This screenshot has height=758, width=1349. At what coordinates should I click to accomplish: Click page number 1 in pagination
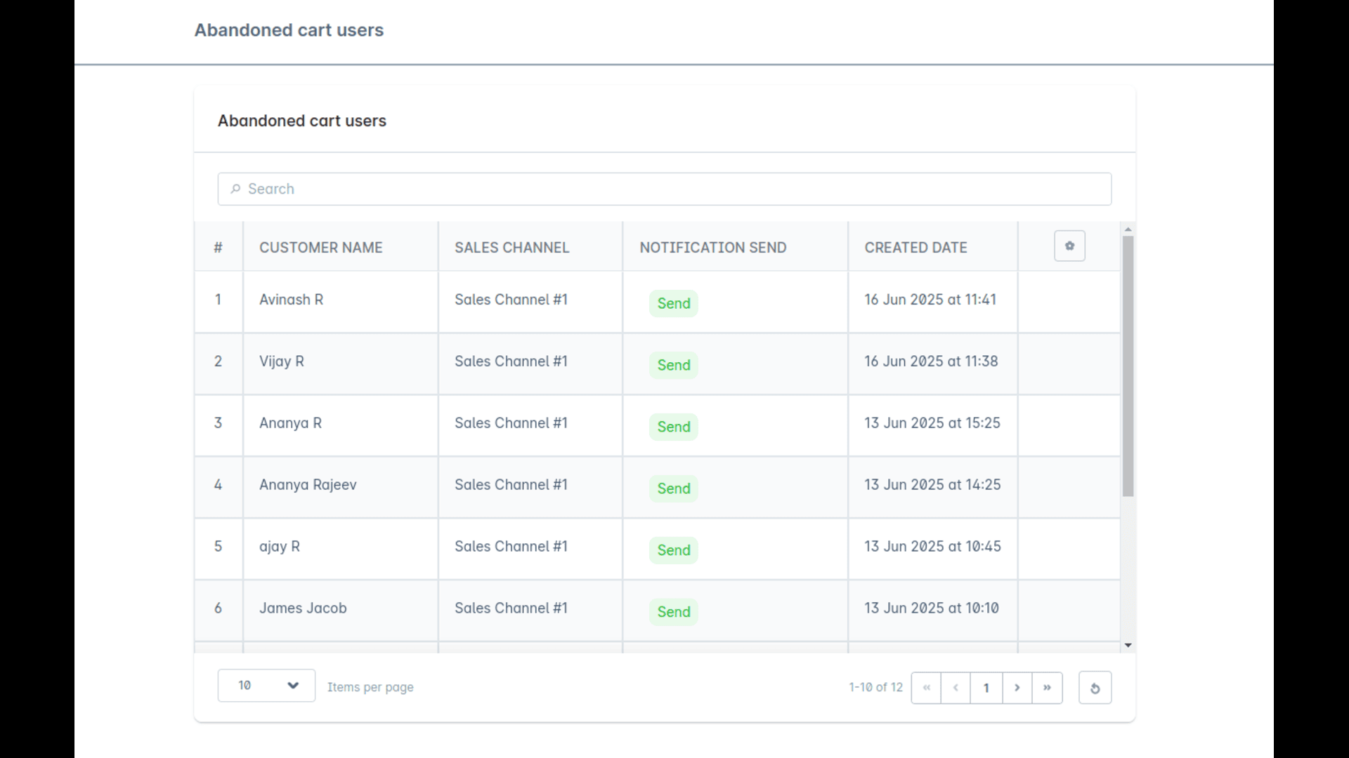(986, 688)
